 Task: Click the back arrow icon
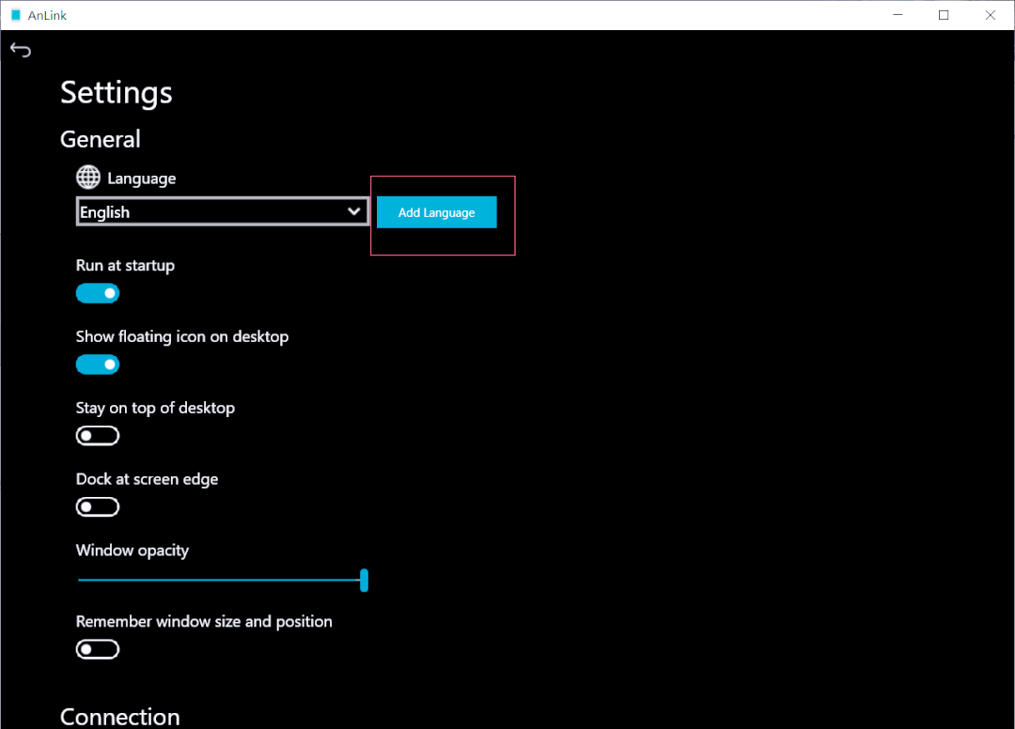click(21, 51)
